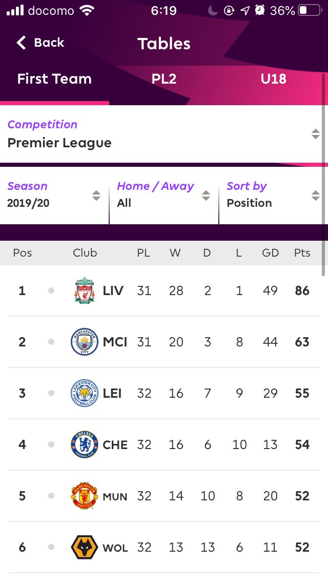The height and width of the screenshot is (583, 328).
Task: Tap the battery status icon
Action: [x=310, y=10]
